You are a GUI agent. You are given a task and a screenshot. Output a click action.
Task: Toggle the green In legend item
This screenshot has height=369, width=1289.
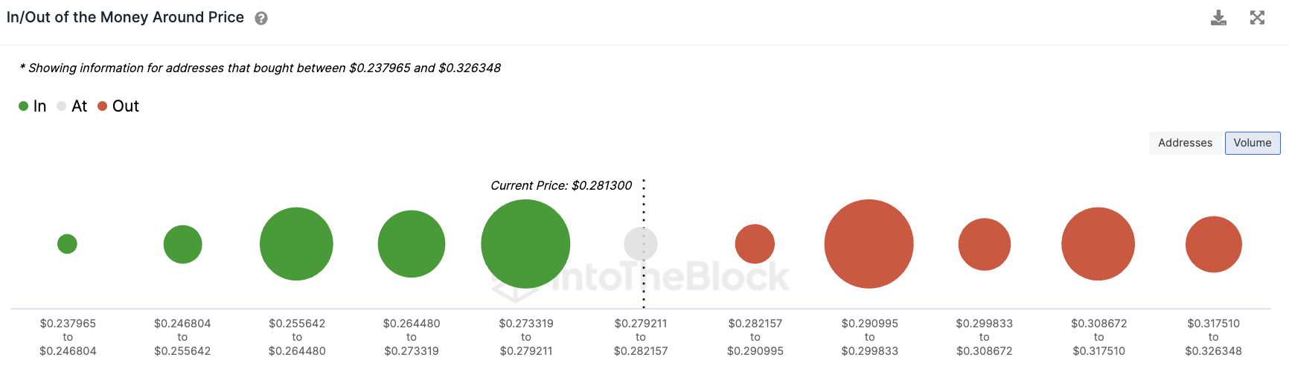point(33,106)
